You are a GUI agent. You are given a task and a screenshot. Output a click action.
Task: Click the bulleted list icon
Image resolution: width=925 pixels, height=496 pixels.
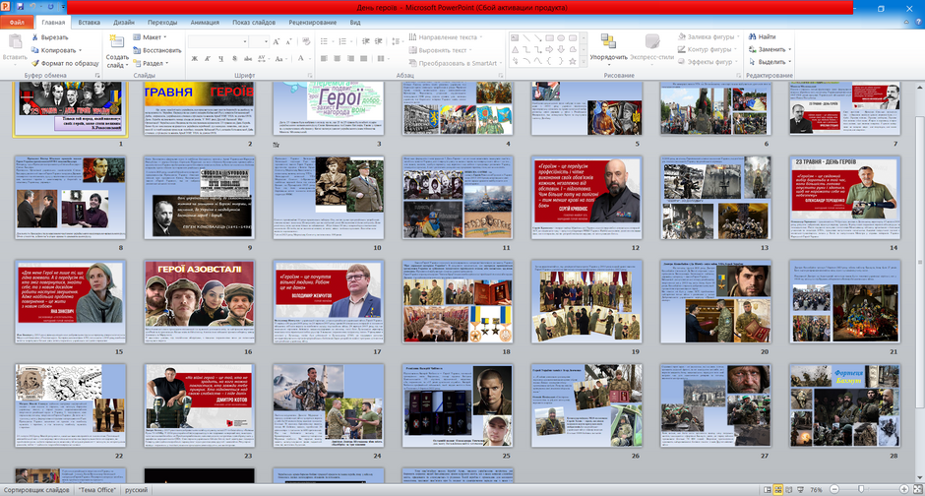[x=325, y=41]
